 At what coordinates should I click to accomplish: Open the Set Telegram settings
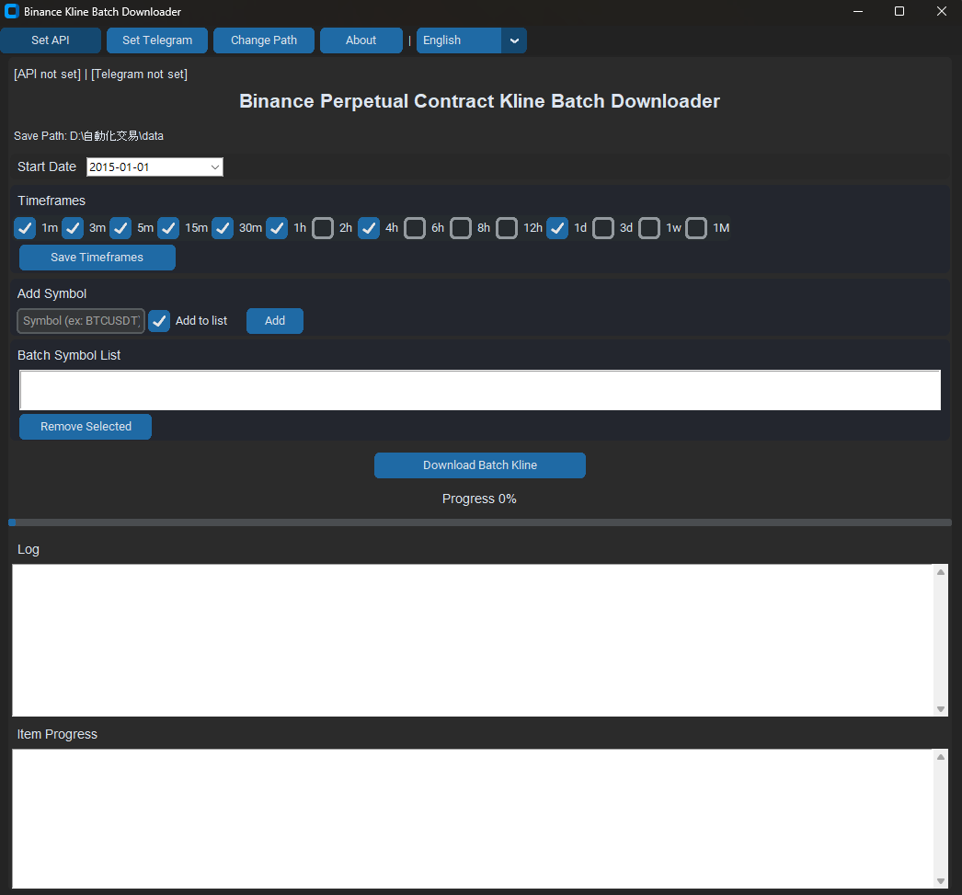click(157, 40)
